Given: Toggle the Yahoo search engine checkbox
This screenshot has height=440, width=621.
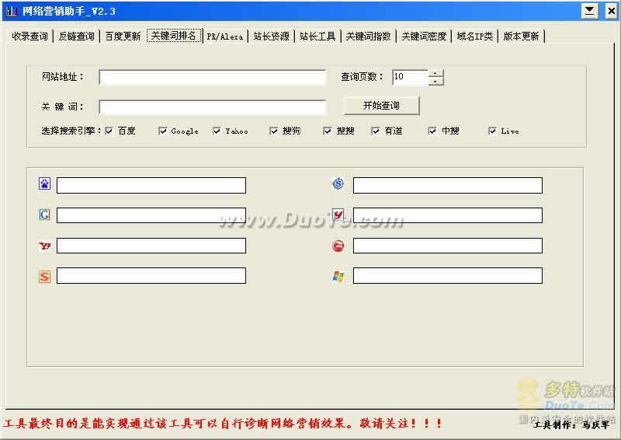Looking at the screenshot, I should point(217,131).
